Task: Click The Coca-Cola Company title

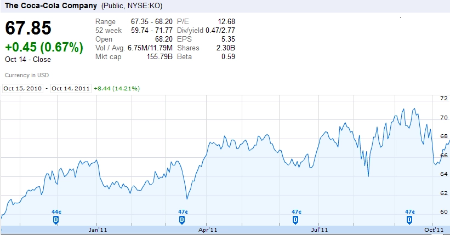Action: point(51,5)
